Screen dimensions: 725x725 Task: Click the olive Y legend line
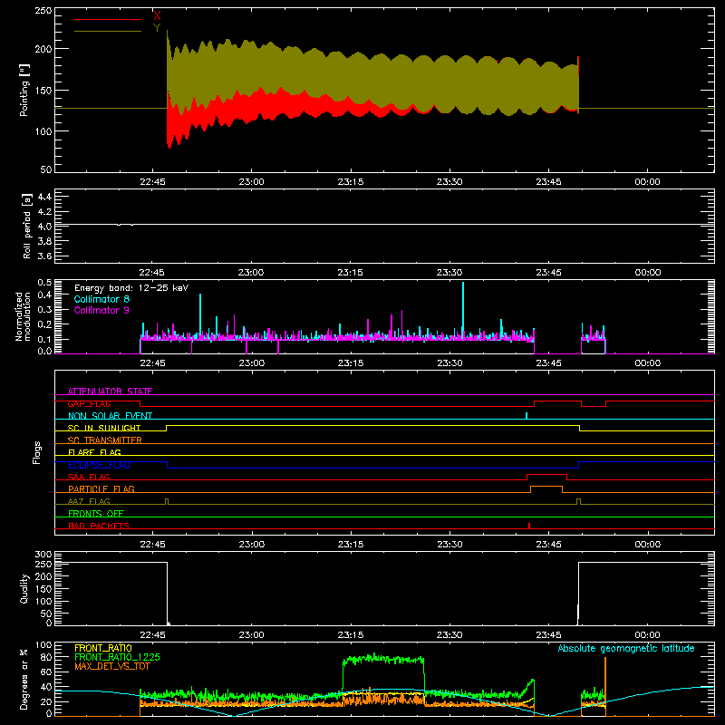coord(108,32)
